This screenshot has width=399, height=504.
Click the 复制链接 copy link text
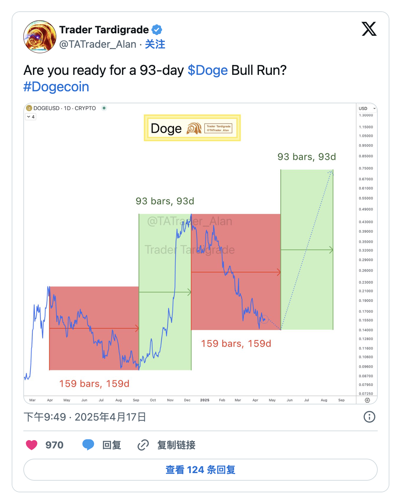click(176, 445)
